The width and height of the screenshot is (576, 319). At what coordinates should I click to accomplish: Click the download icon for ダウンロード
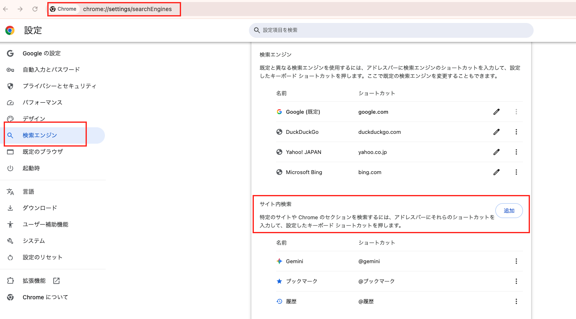click(x=10, y=208)
